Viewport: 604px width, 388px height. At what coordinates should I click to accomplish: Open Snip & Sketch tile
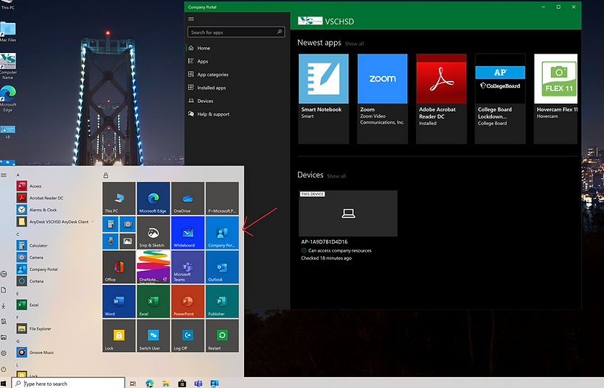click(153, 233)
